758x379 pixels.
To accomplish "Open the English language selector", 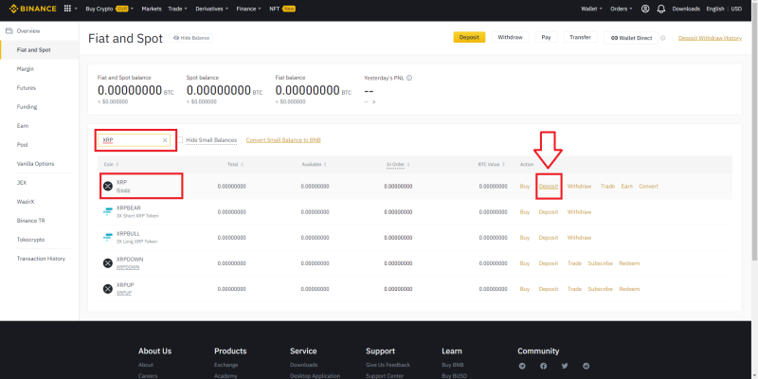I will [715, 9].
